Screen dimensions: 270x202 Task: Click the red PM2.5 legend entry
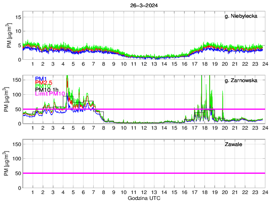[43, 84]
